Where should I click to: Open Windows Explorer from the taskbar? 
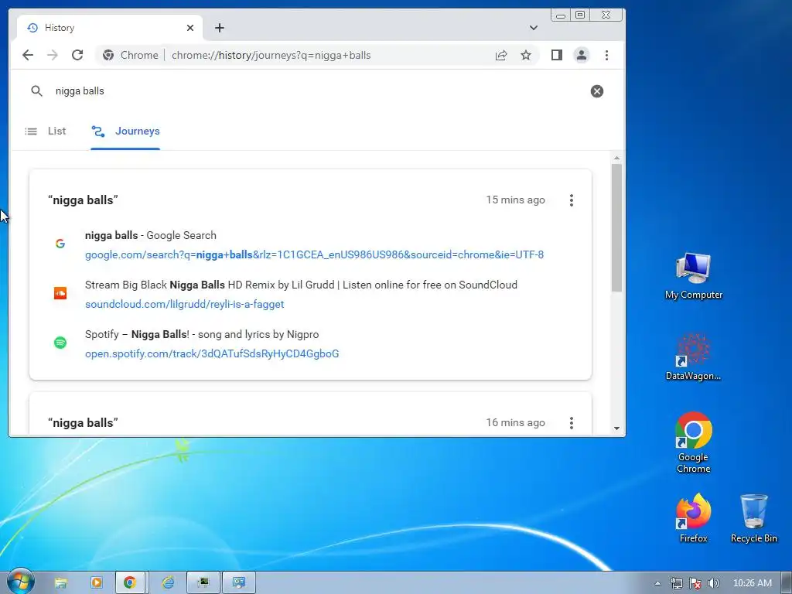(60, 583)
